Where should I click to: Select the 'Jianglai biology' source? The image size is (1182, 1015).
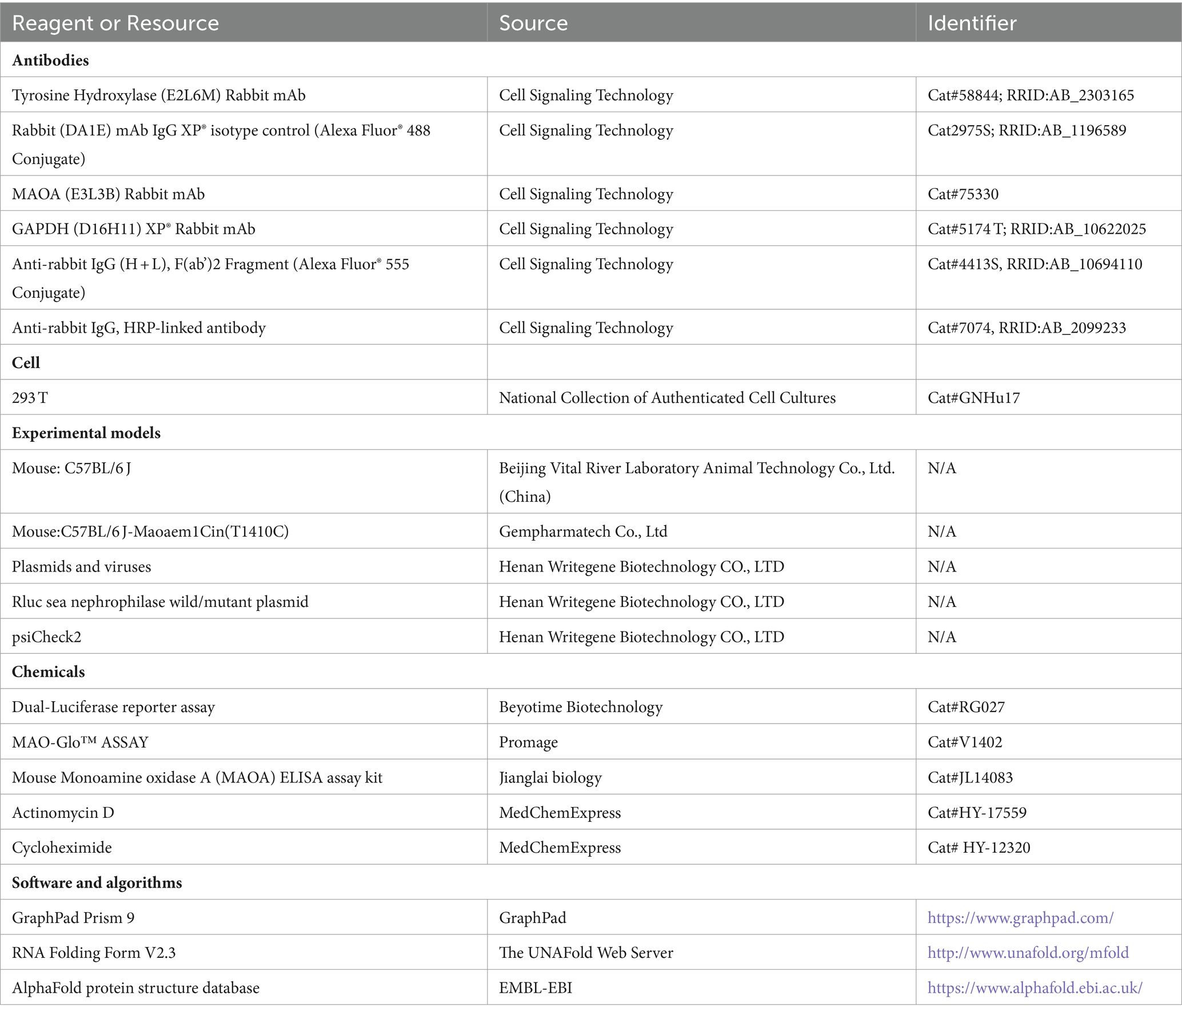tap(550, 777)
